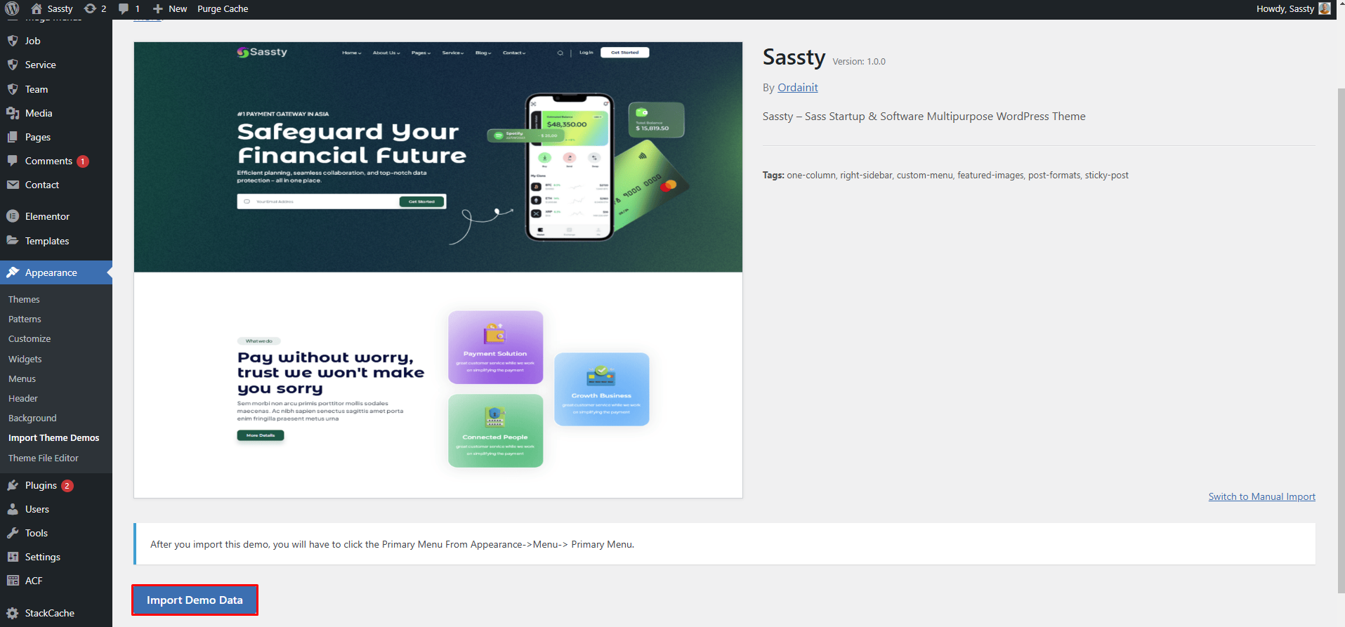Select the Customize submenu item
1345x627 pixels.
pos(29,338)
